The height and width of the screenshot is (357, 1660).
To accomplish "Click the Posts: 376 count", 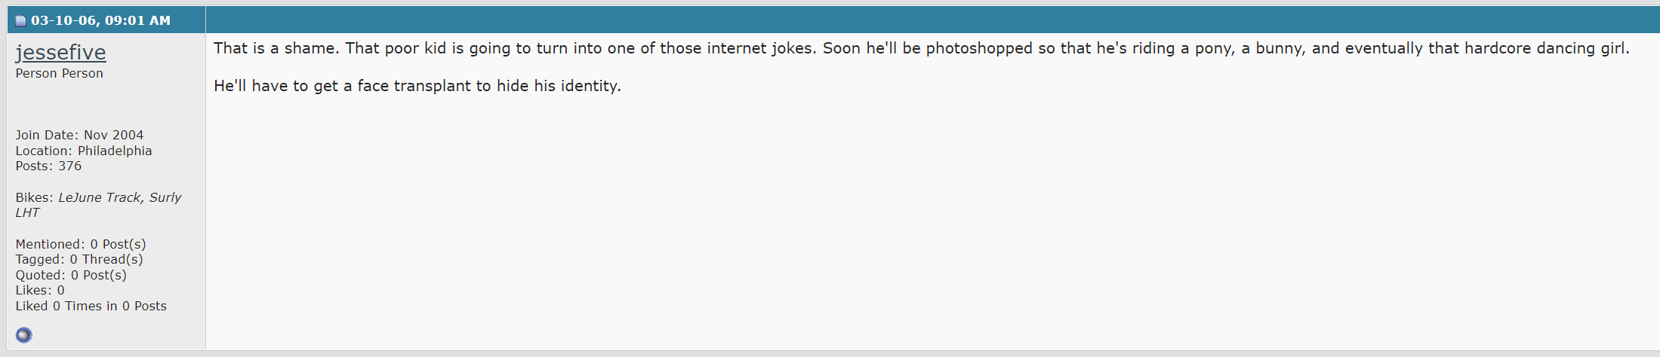I will (48, 166).
